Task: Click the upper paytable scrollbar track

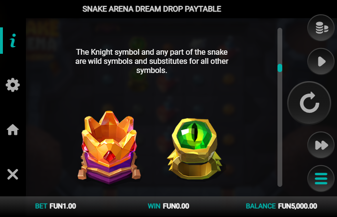Action: point(280,46)
